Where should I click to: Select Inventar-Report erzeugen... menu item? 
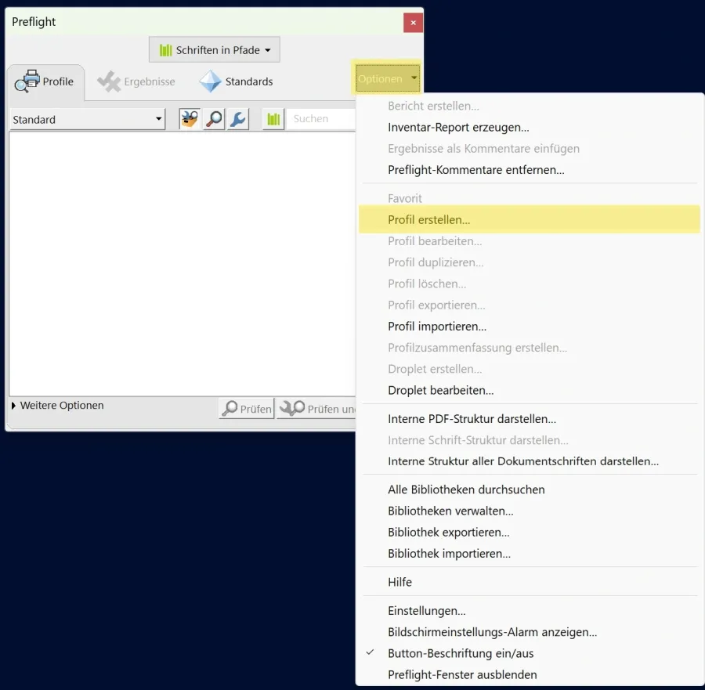[x=530, y=127]
